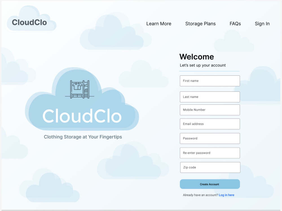
Task: Click the CloudClo cloud logo in header
Action: point(30,19)
